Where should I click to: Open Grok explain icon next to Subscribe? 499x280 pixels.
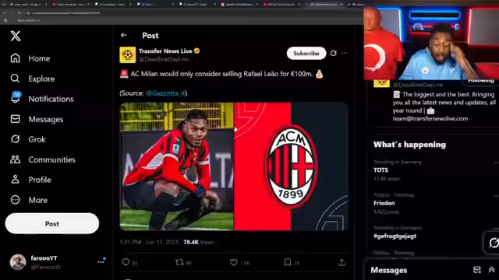click(333, 54)
